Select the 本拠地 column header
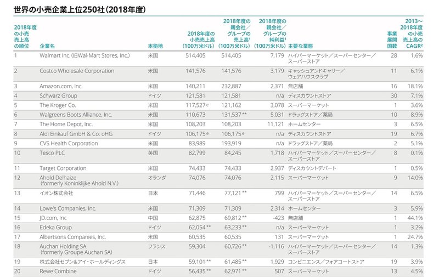The height and width of the screenshot is (277, 439). tap(155, 46)
